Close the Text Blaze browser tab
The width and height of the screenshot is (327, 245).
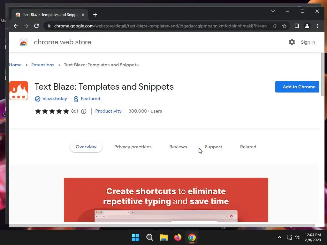pos(83,15)
